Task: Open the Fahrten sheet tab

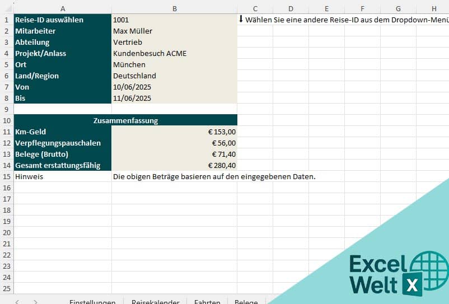Action: tap(207, 302)
